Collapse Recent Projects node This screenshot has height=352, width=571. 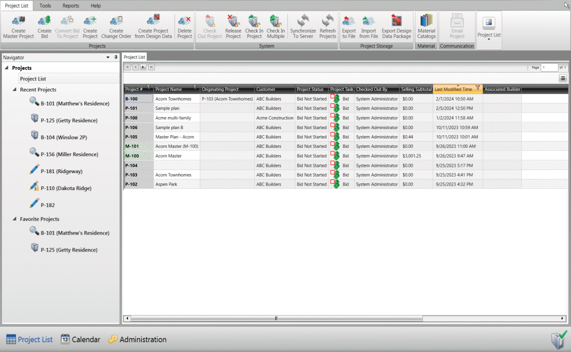click(x=15, y=89)
